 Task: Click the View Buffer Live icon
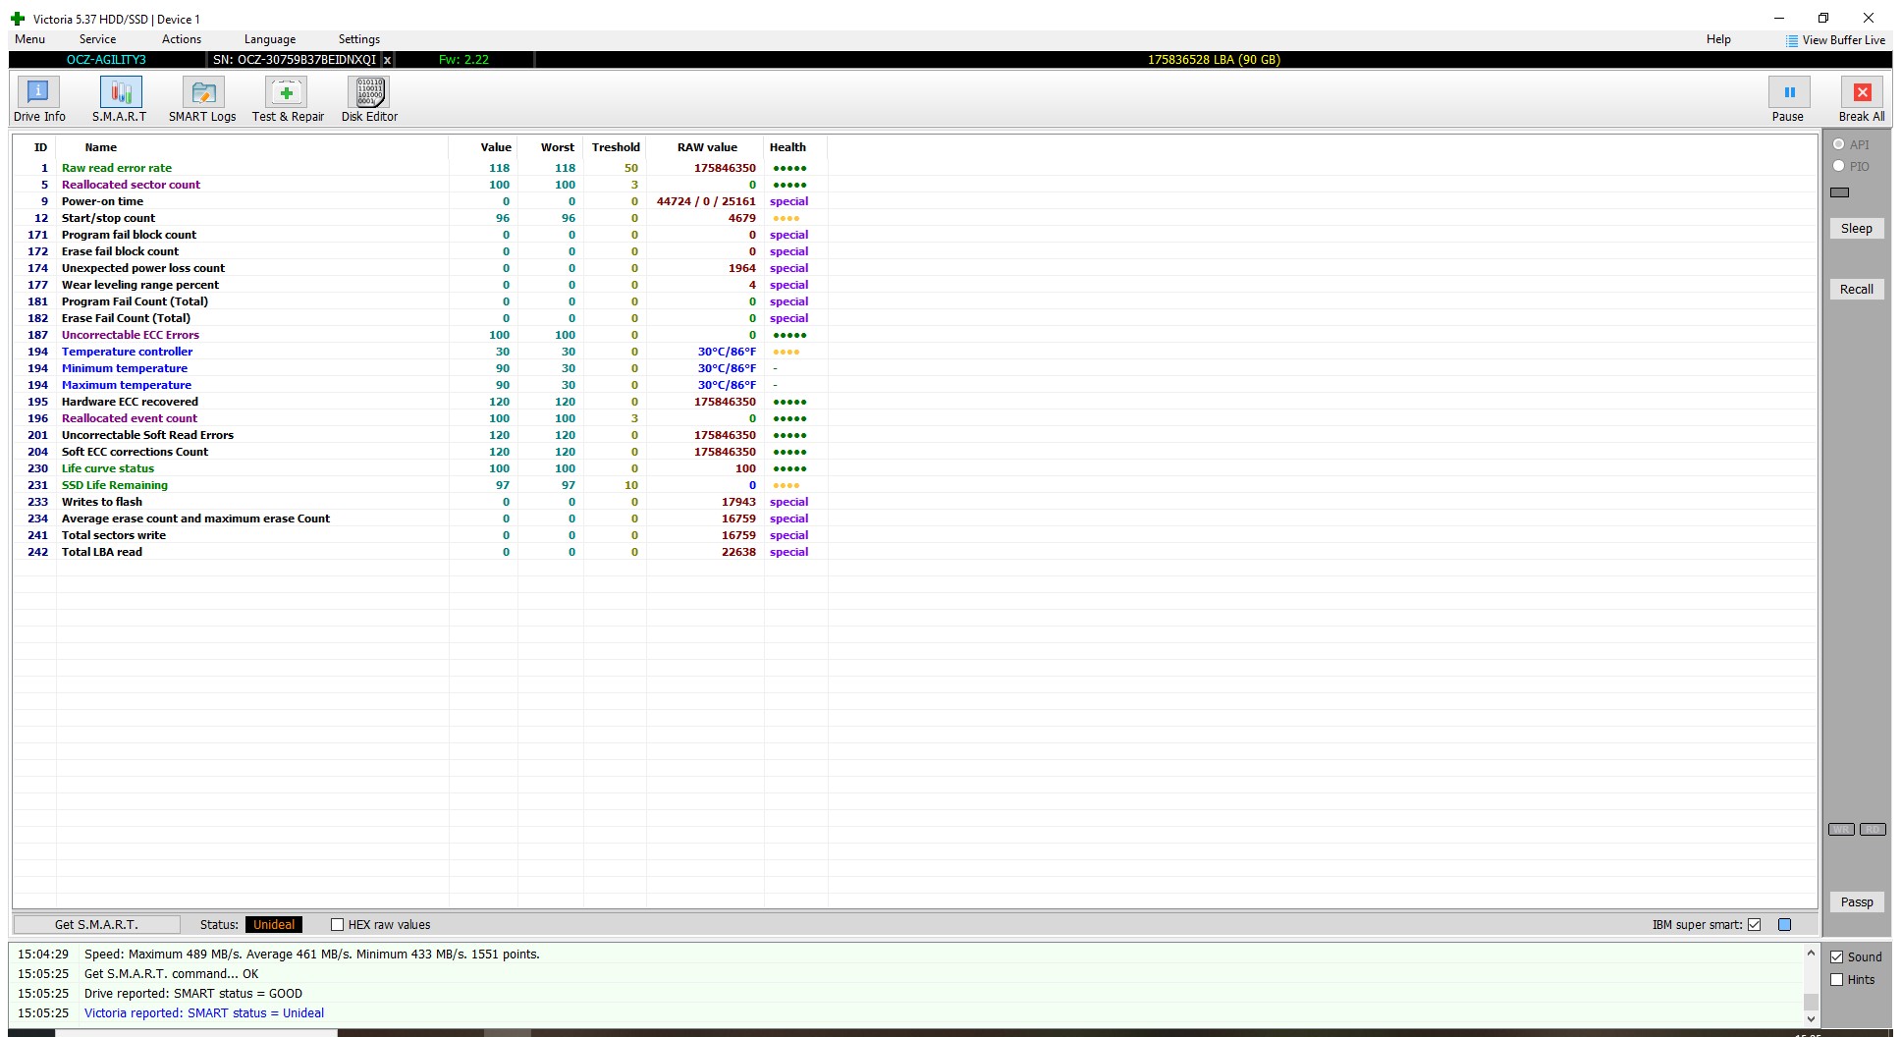(1792, 40)
